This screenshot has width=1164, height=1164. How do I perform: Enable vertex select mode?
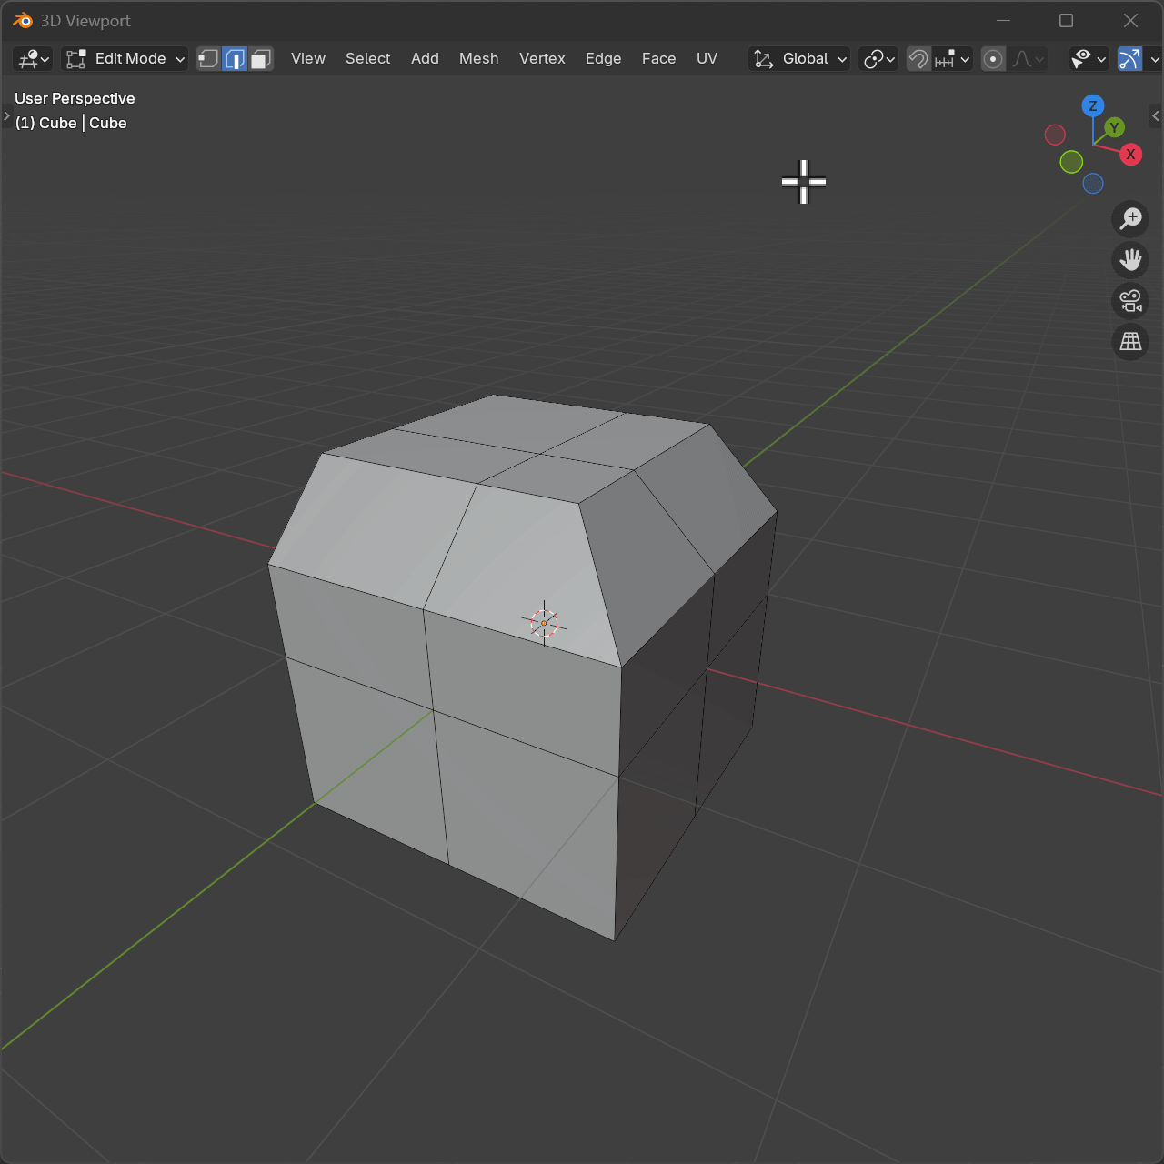[x=208, y=58]
